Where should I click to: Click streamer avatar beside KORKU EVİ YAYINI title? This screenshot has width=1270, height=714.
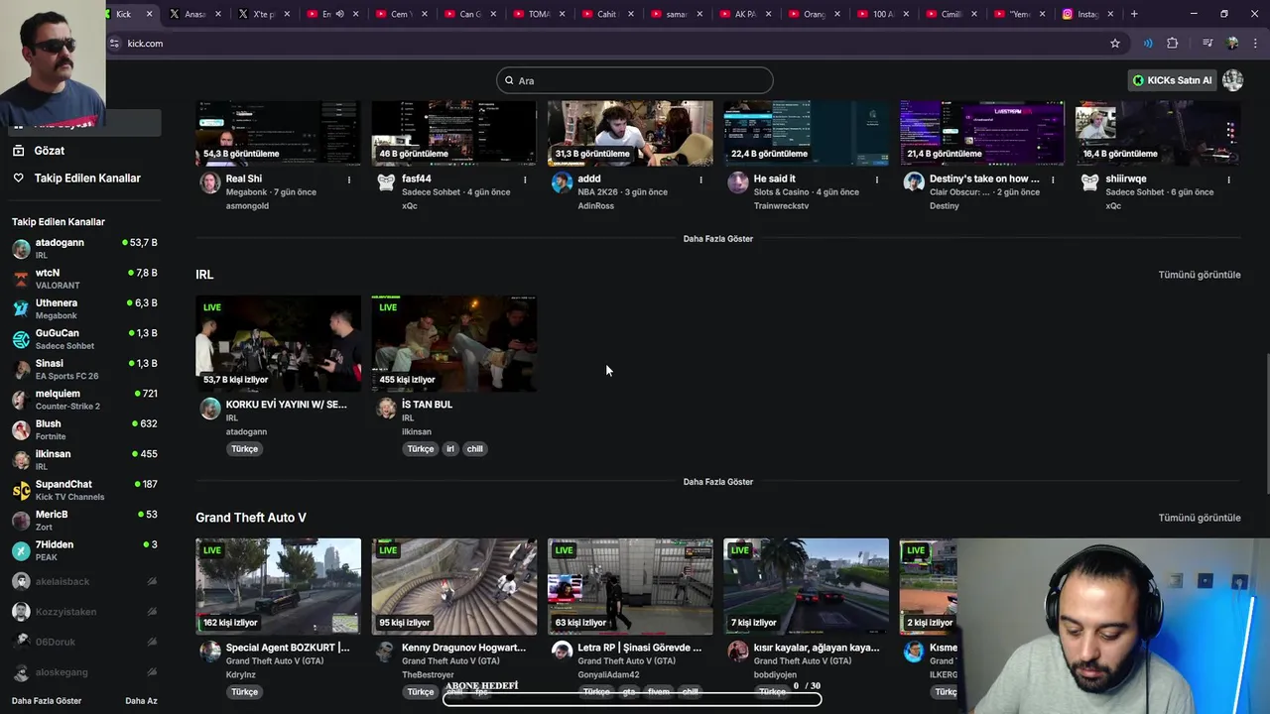pyautogui.click(x=210, y=409)
